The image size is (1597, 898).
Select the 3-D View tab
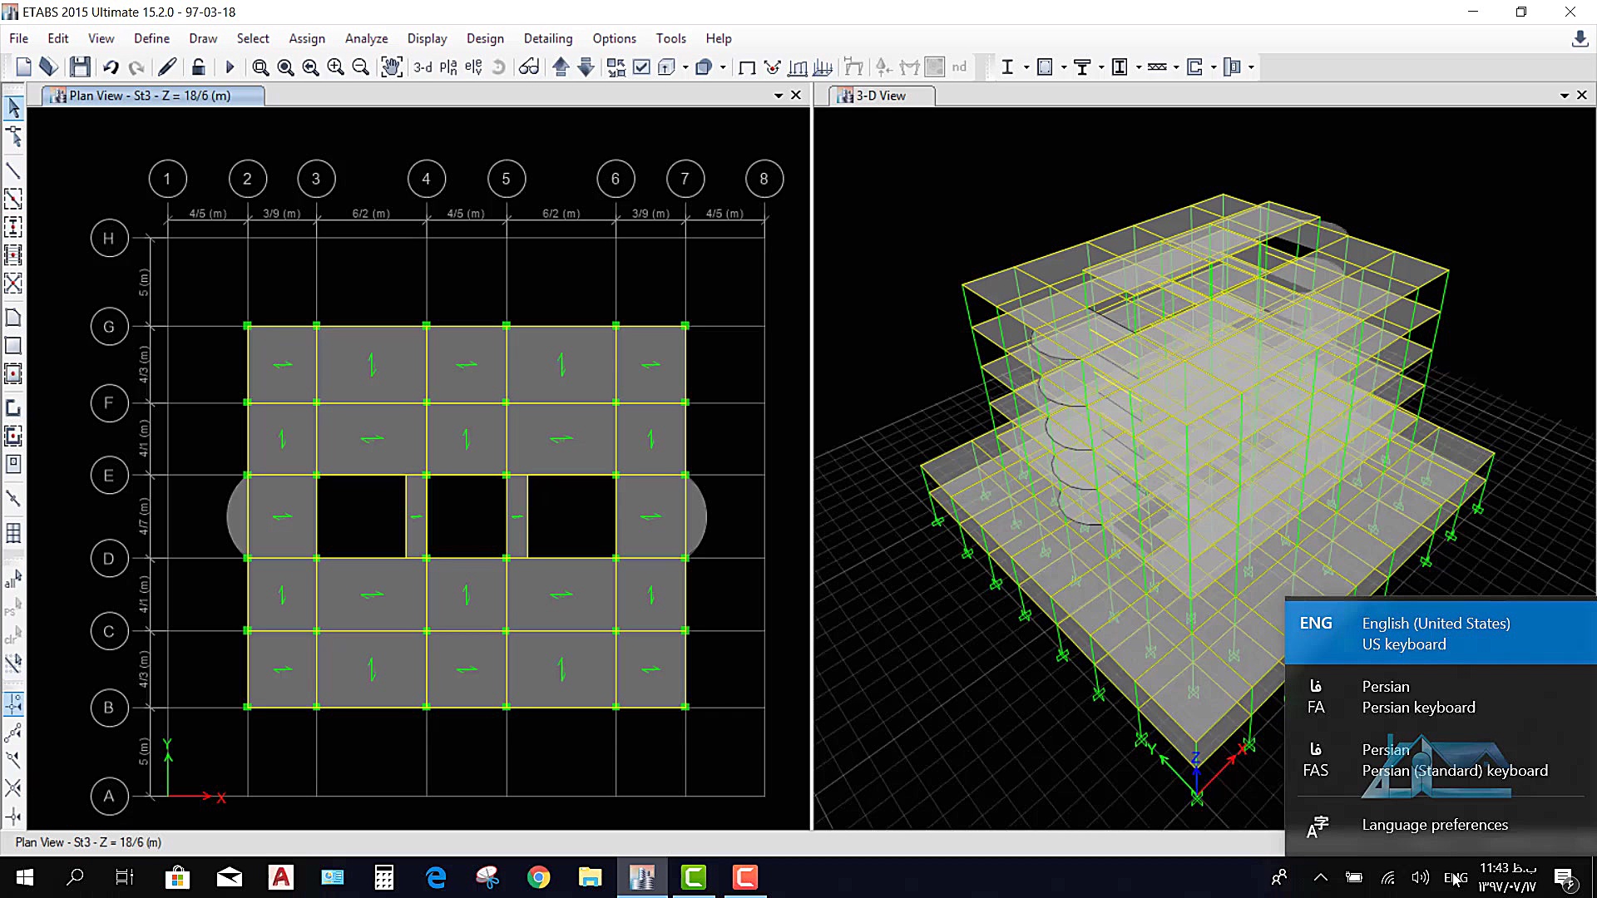point(882,96)
